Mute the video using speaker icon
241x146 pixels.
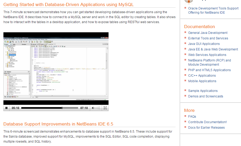pos(93,108)
